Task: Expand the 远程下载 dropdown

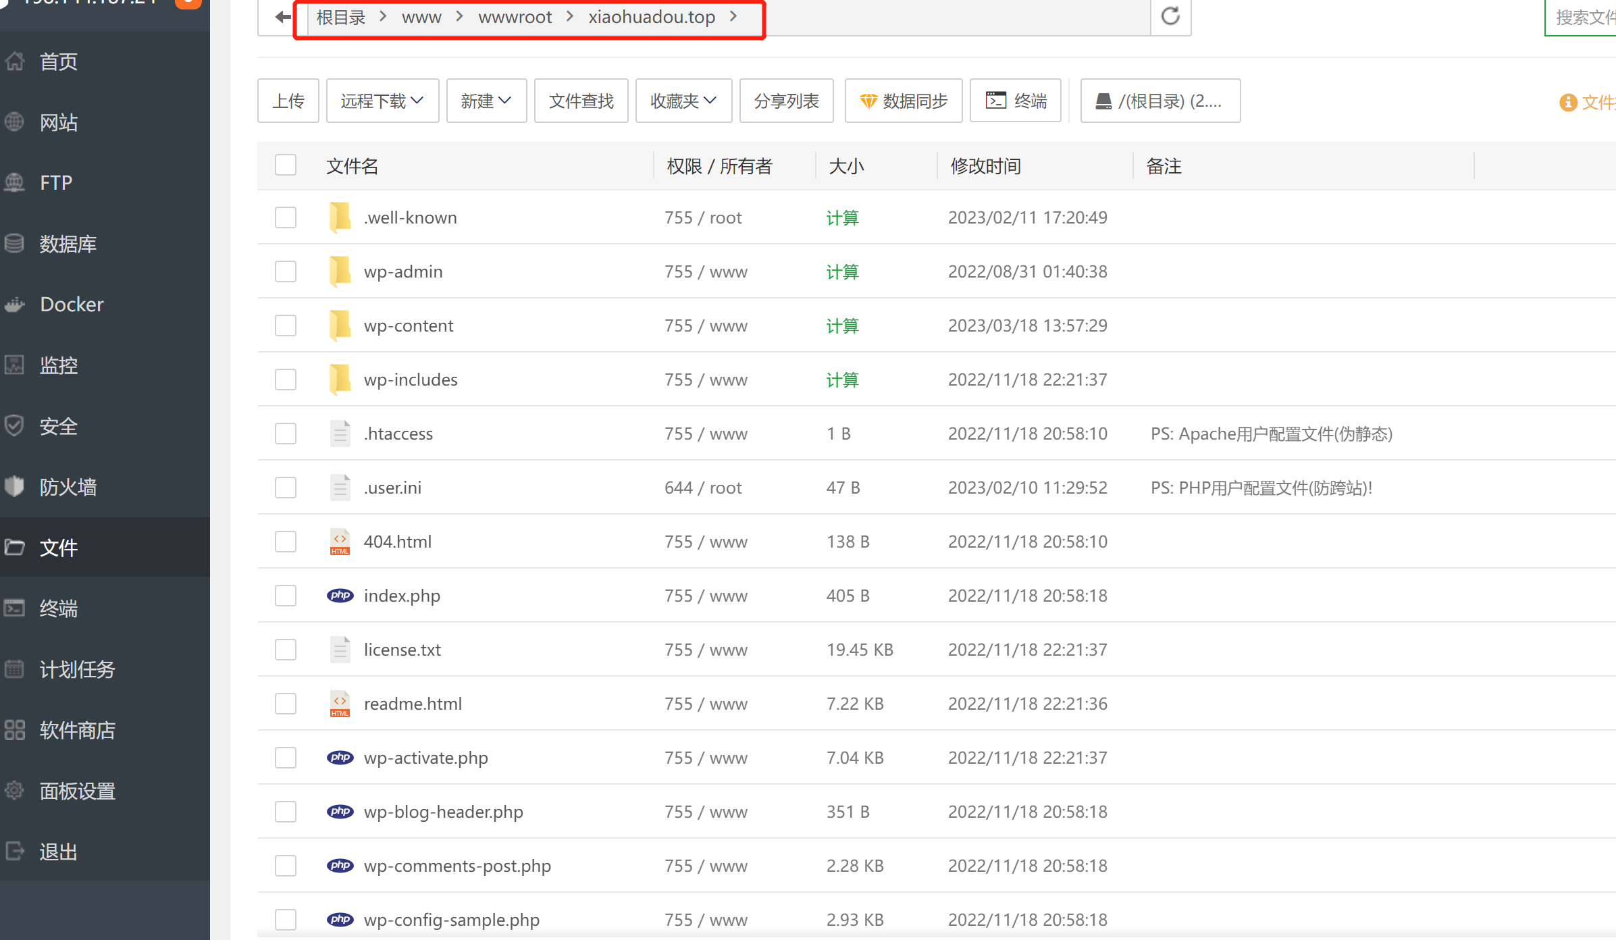Action: (x=382, y=101)
